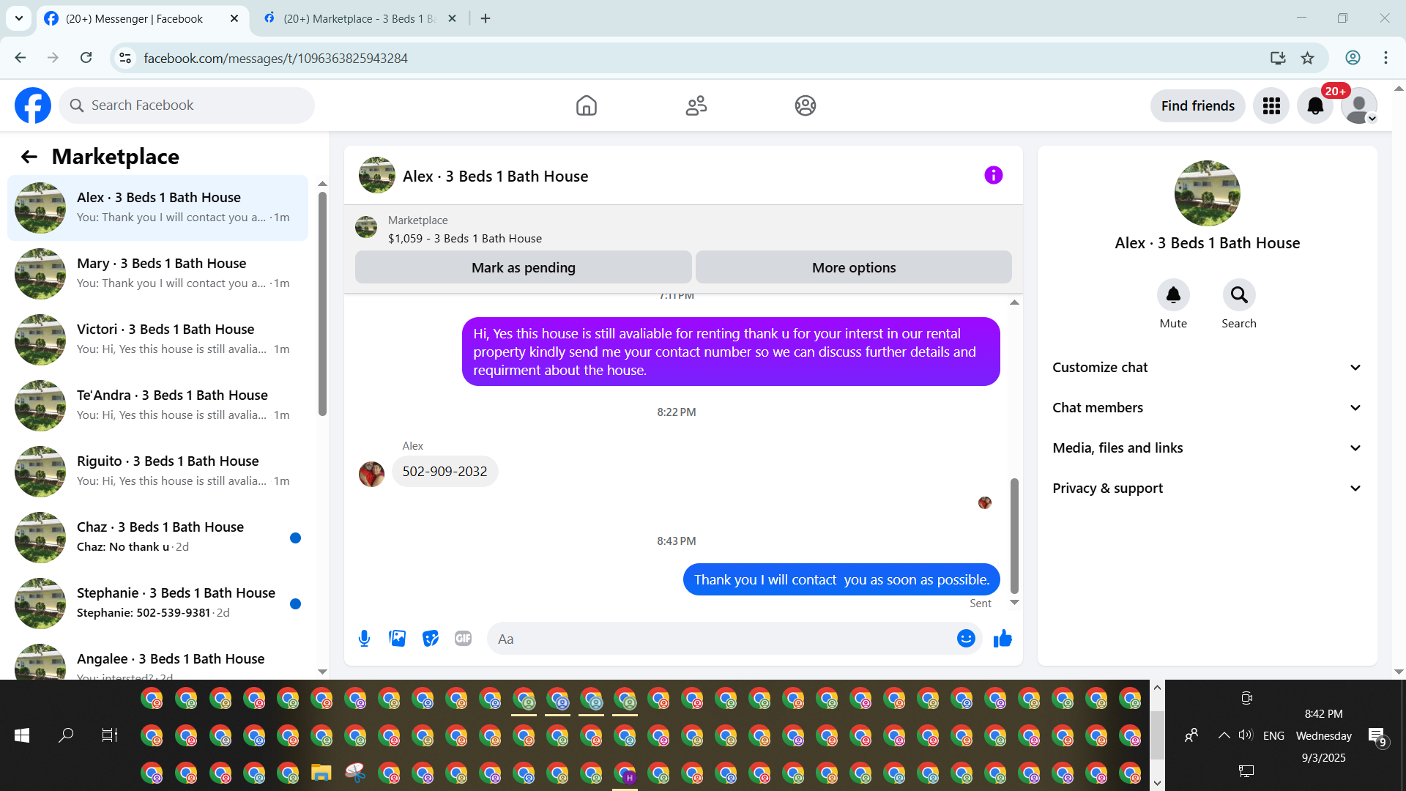Close the Marketplace browser tab
The width and height of the screenshot is (1406, 791).
(452, 19)
